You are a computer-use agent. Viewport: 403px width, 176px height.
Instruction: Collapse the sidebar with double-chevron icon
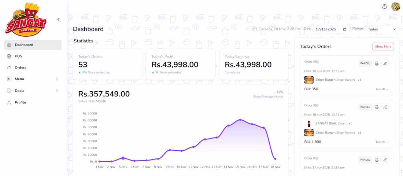pos(58,20)
